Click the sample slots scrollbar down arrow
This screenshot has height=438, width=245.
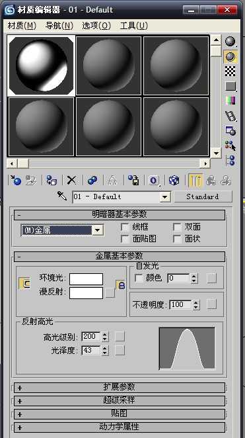216,153
